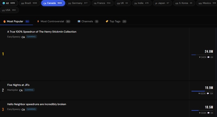This screenshot has height=117, width=217.
Task: Filter videos by Brazil
Action: point(29,3)
